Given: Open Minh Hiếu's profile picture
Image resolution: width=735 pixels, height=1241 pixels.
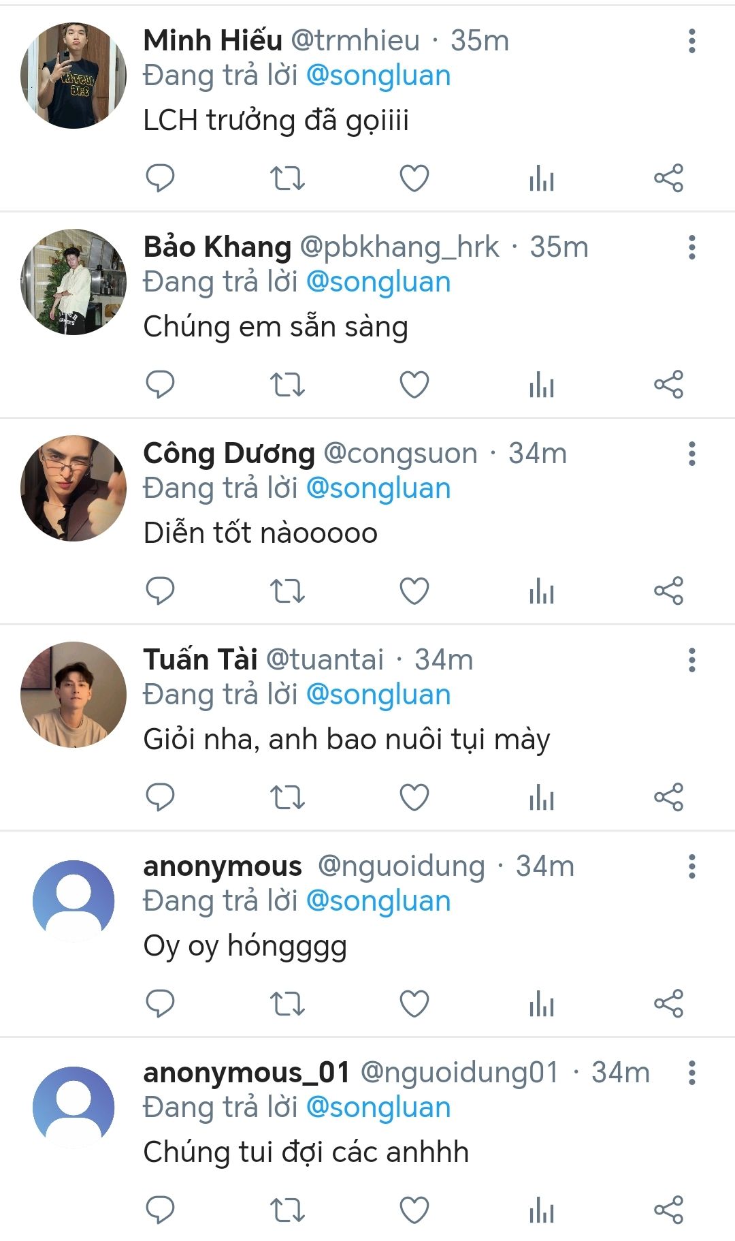Looking at the screenshot, I should coord(73,76).
